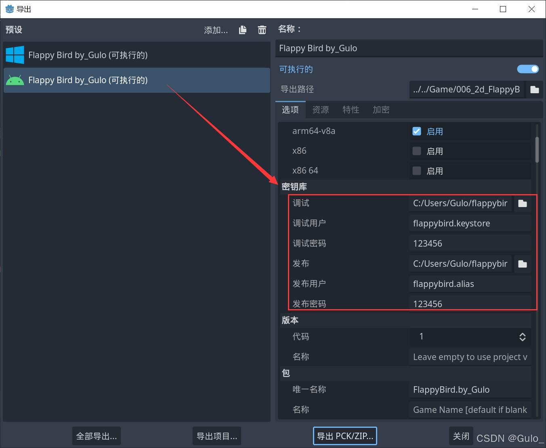
Task: Enable the x86 architecture checkbox
Action: click(416, 151)
